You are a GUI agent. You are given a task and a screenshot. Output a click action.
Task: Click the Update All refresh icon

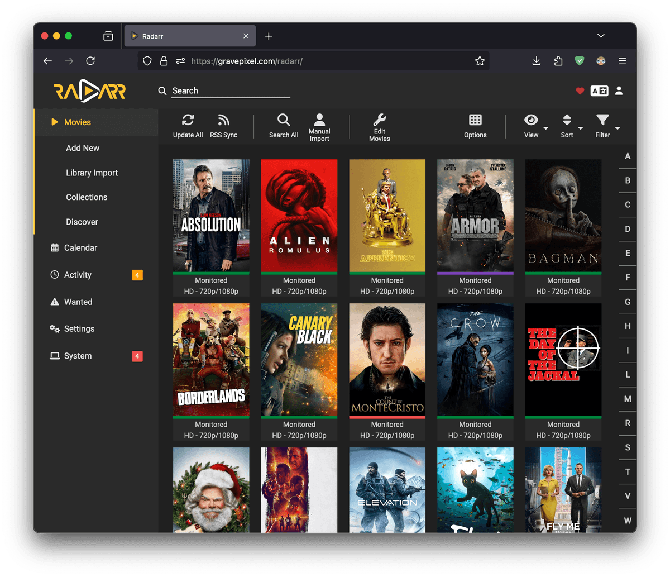point(188,120)
